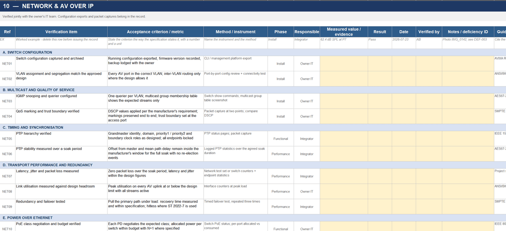Click the 'Acceptance criterion / metric' header
The width and height of the screenshot is (506, 231).
click(x=155, y=32)
